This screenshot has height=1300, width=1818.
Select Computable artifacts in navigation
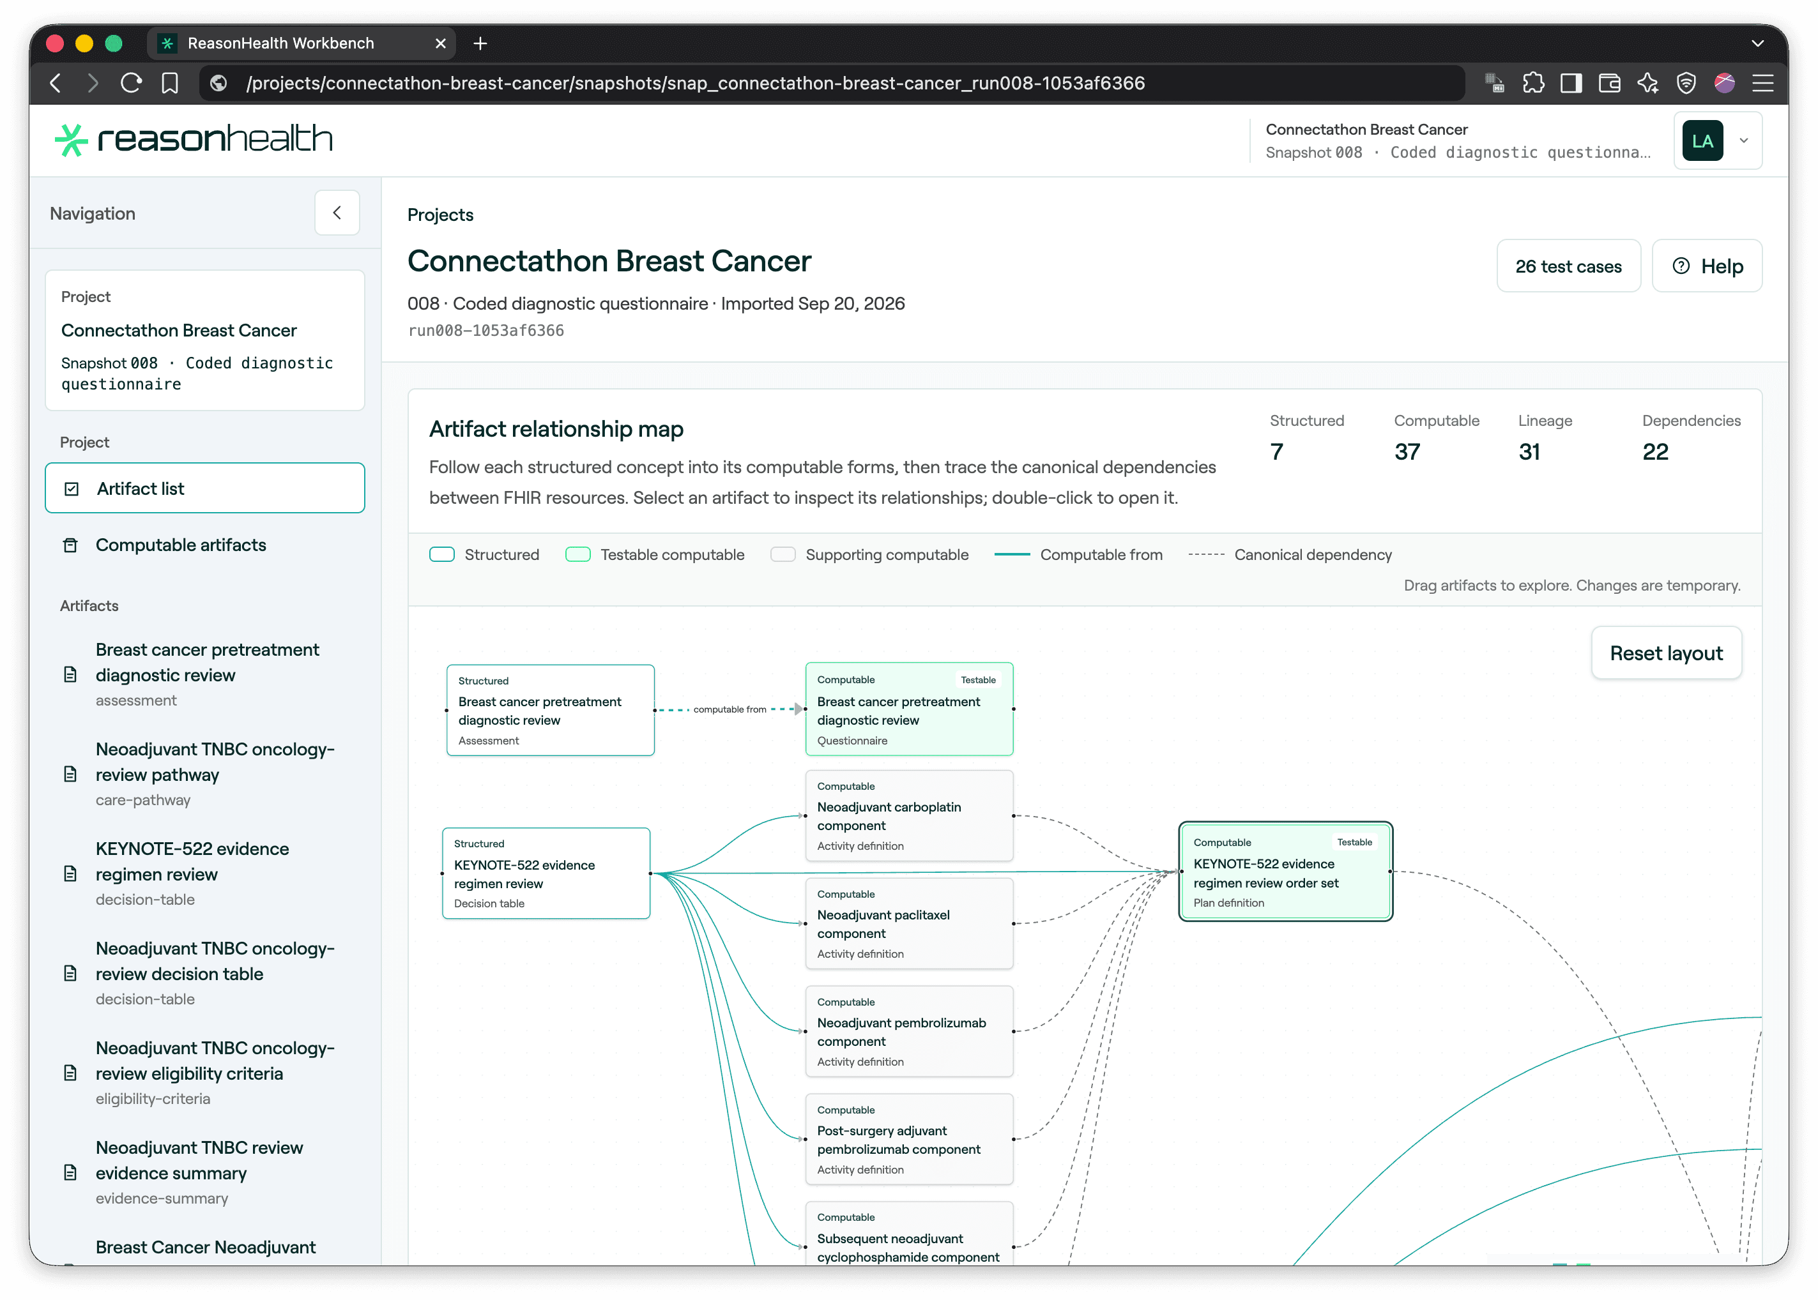(x=205, y=545)
